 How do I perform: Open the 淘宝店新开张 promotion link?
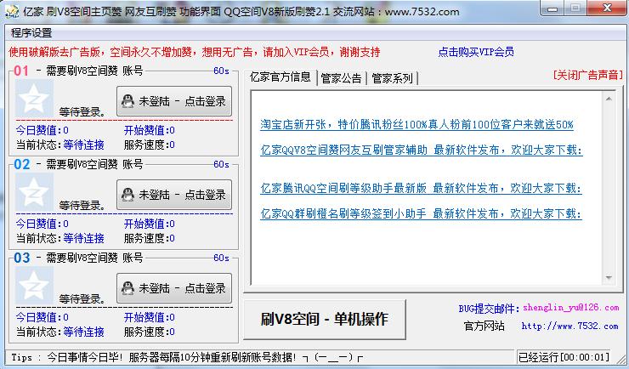(416, 124)
